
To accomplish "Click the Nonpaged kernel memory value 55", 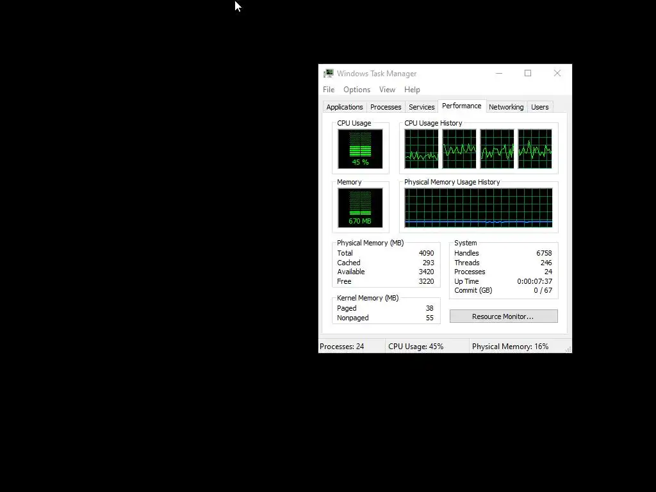I will click(x=430, y=318).
